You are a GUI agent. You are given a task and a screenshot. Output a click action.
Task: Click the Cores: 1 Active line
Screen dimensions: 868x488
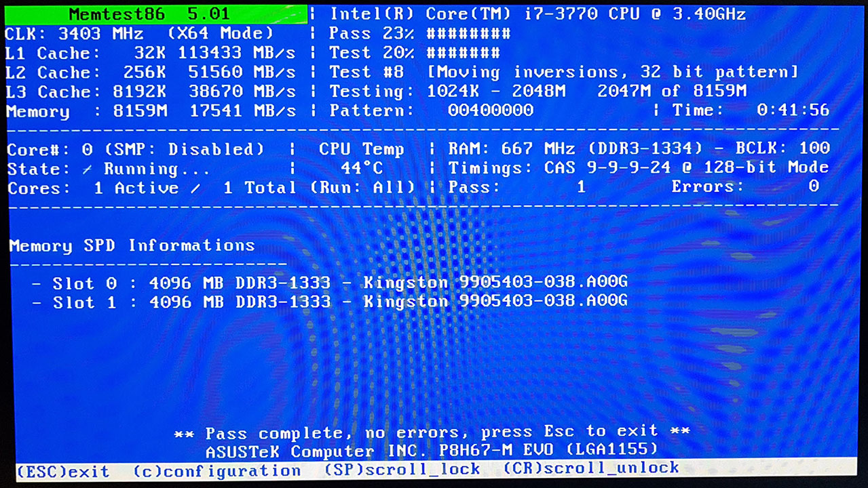[x=152, y=188]
